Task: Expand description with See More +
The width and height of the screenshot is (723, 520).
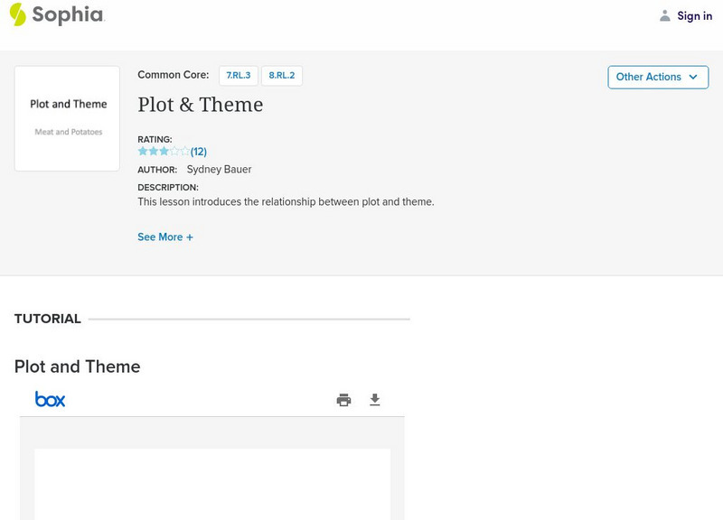Action: pos(165,237)
